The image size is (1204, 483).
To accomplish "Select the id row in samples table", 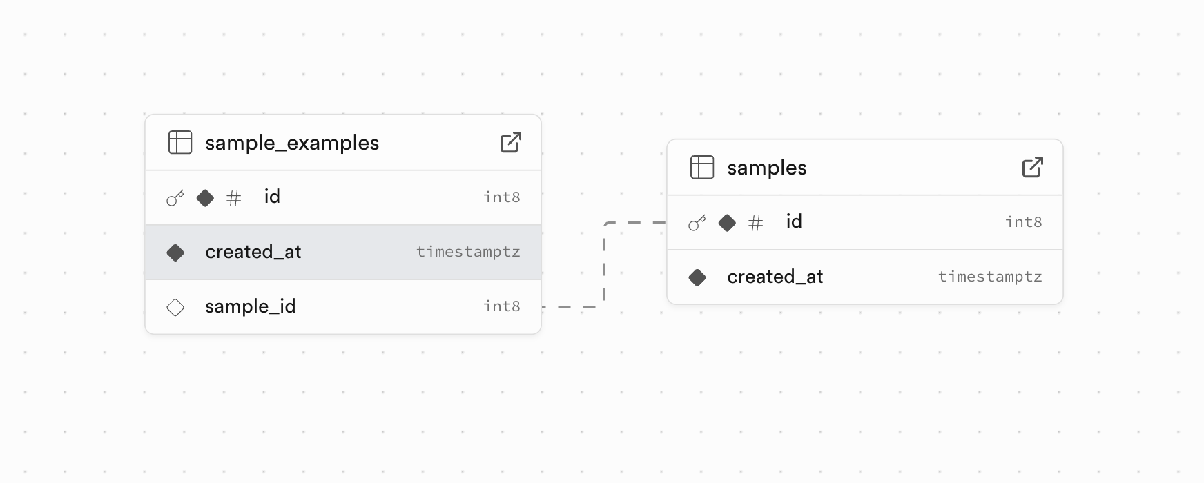I will (x=865, y=223).
